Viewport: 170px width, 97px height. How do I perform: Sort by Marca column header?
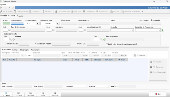pyautogui.click(x=65, y=60)
